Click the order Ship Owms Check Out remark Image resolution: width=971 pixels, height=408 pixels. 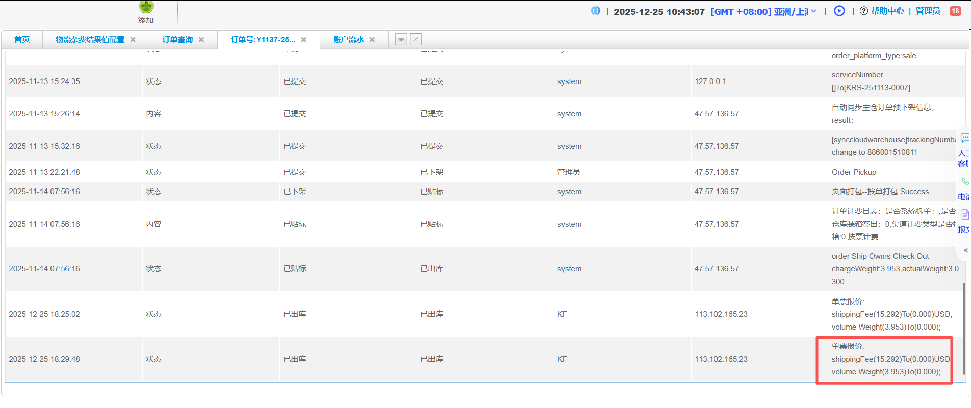[895, 269]
